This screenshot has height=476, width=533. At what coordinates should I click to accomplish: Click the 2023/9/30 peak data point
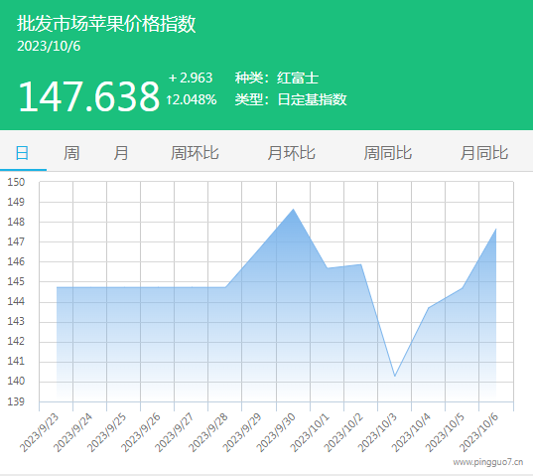pyautogui.click(x=294, y=210)
